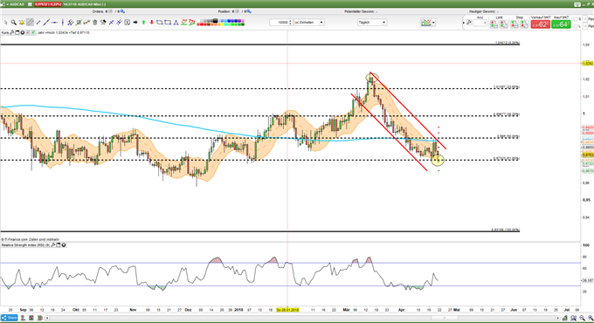This screenshot has width=594, height=323.
Task: Toggle the L limit checkbox
Action: (x=576, y=26)
